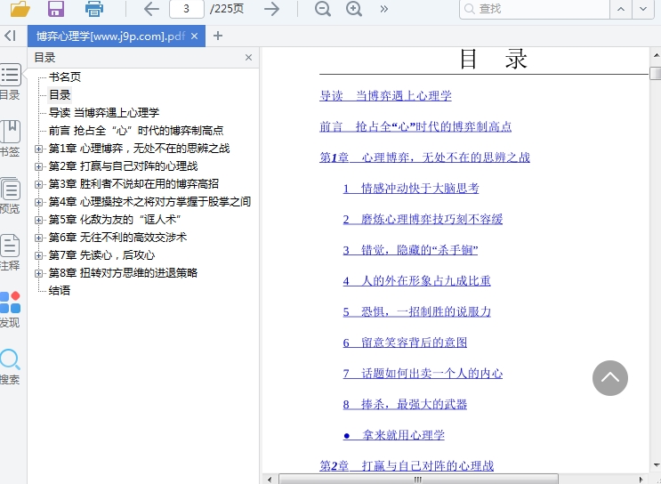Open the 目录 sidebar panel icon
This screenshot has width=661, height=484.
point(10,82)
